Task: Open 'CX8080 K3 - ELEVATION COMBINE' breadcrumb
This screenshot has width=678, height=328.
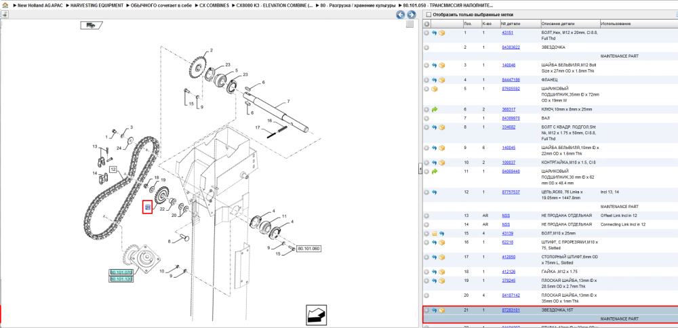Action: 274,5
